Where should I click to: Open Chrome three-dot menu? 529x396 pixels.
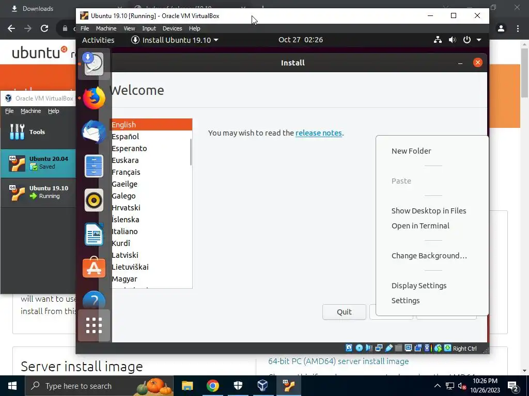pos(518,28)
